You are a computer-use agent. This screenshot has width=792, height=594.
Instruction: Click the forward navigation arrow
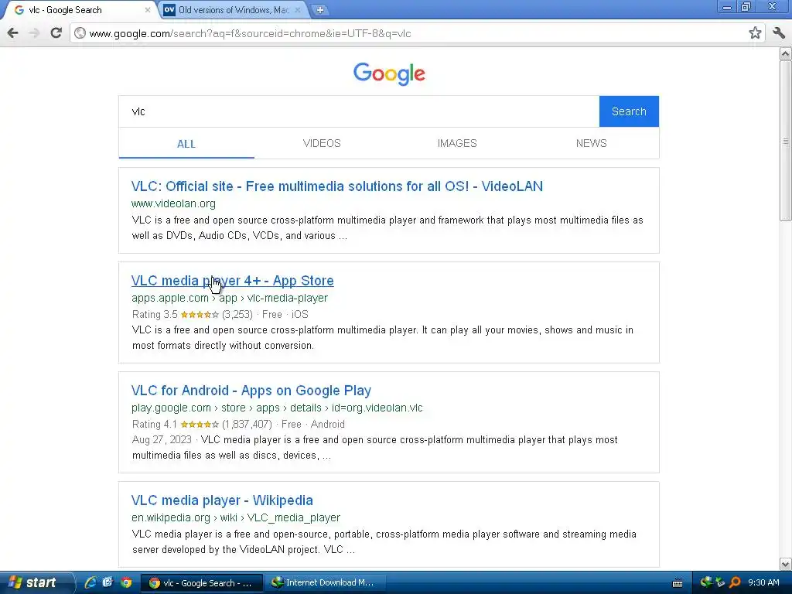pos(34,33)
